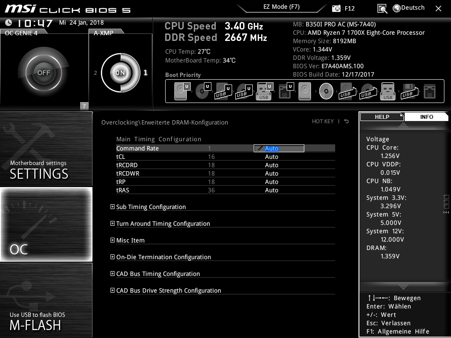
Task: Click the tRAS timing label
Action: tap(122, 190)
